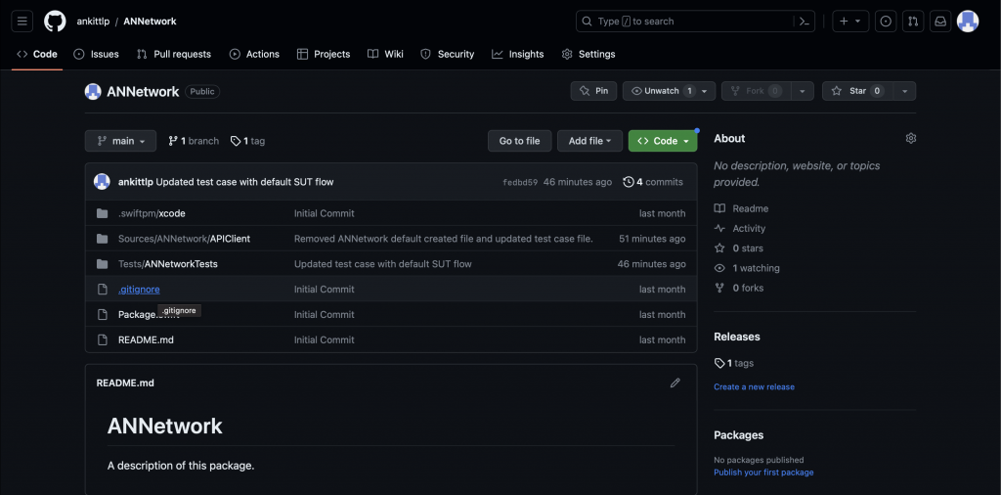Open the 4 commits history link
This screenshot has height=495, width=1001.
[653, 182]
